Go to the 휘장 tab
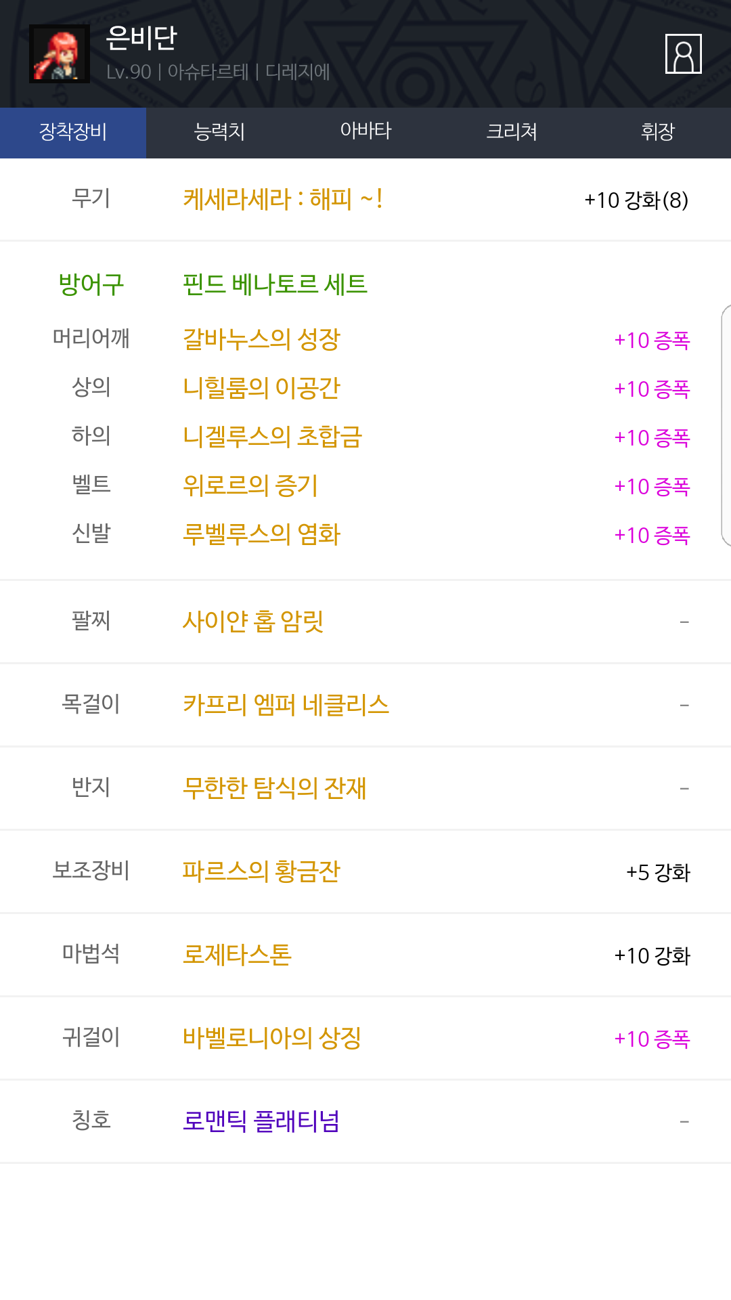Image resolution: width=731 pixels, height=1300 pixels. (658, 132)
